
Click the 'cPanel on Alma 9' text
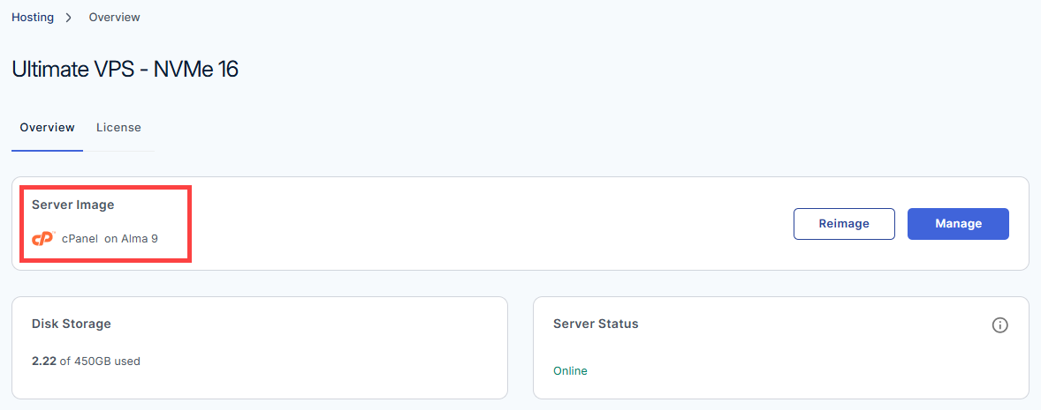pyautogui.click(x=110, y=238)
